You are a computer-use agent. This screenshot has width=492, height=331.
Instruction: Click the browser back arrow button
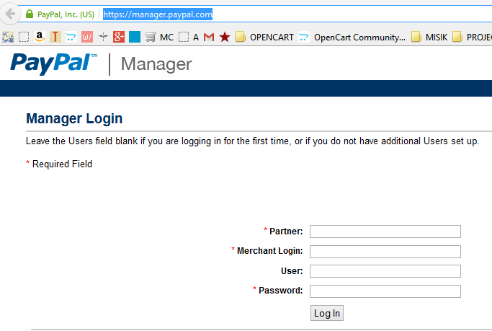pos(10,14)
